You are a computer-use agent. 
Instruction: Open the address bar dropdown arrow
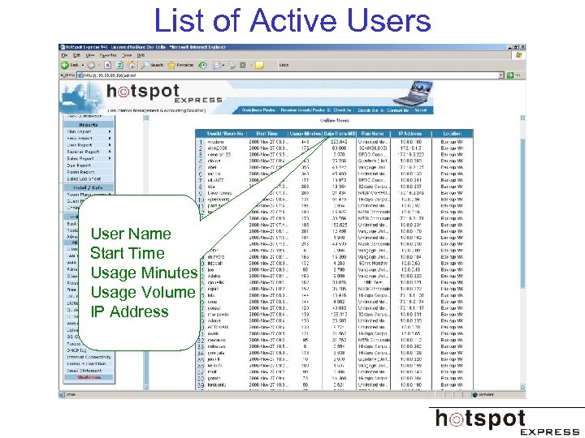click(x=501, y=75)
